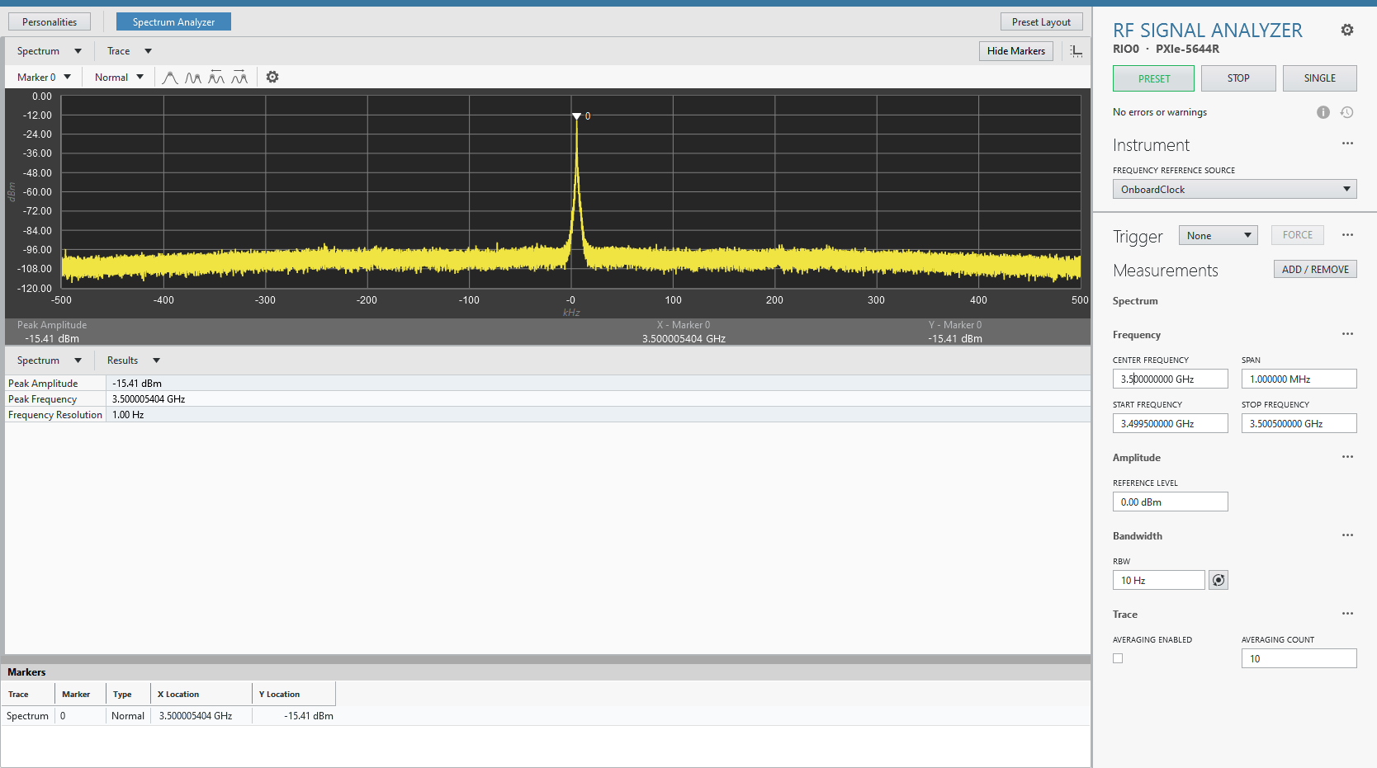Open the Bandwidth section ellipsis menu
The image size is (1377, 768).
1347,535
